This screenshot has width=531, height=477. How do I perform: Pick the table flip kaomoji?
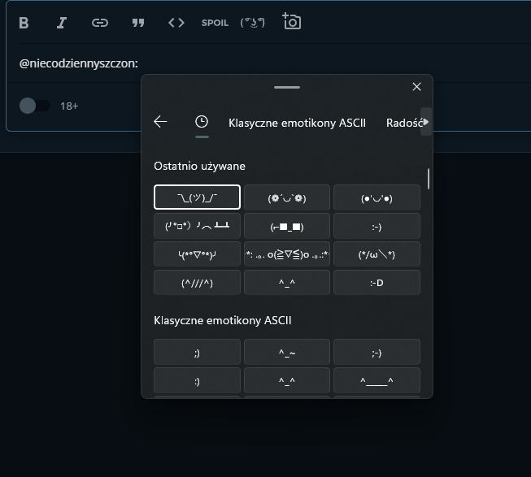click(197, 226)
